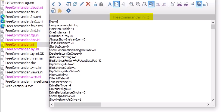Select highlighted FreeCommander.ini file in list
The image size is (223, 112).
tap(20, 45)
